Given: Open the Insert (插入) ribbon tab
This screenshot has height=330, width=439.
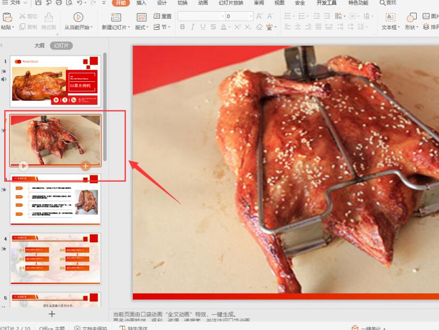Looking at the screenshot, I should click(141, 3).
